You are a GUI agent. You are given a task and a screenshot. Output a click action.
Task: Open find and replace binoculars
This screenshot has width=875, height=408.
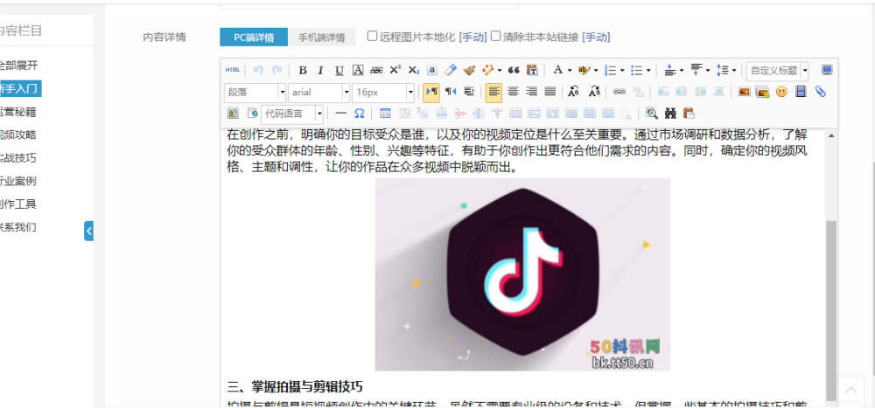(x=670, y=114)
